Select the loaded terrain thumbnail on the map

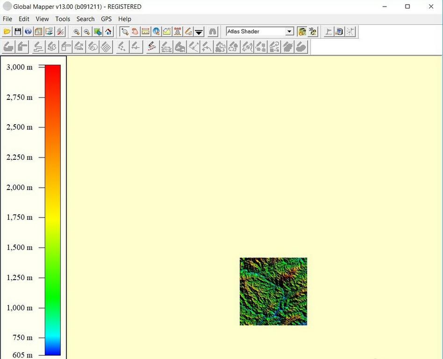coord(273,291)
